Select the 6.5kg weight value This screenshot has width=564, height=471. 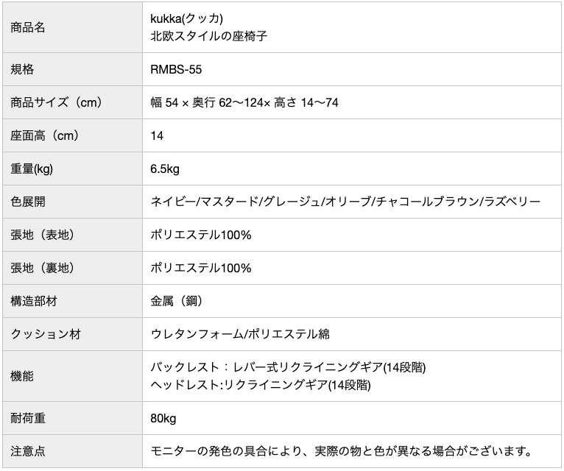pyautogui.click(x=165, y=169)
